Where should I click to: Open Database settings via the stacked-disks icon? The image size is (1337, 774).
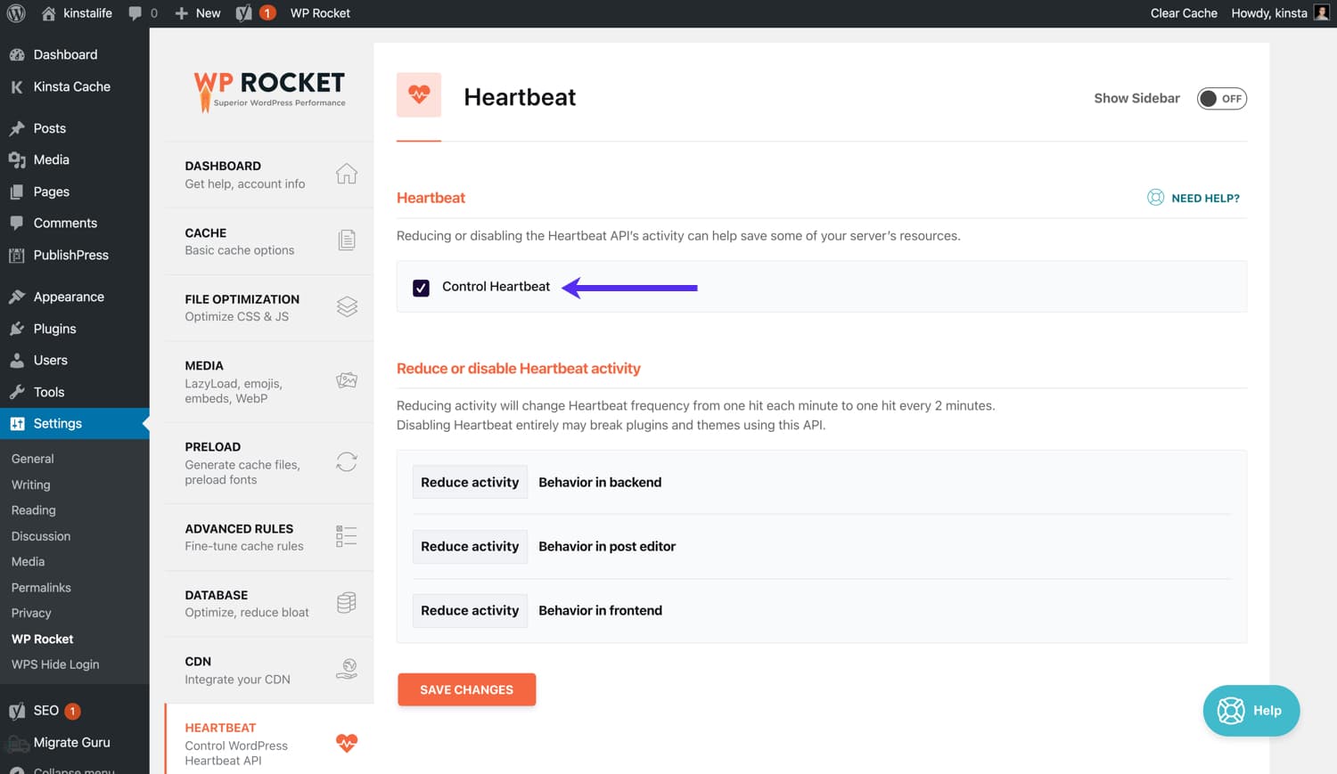point(347,603)
